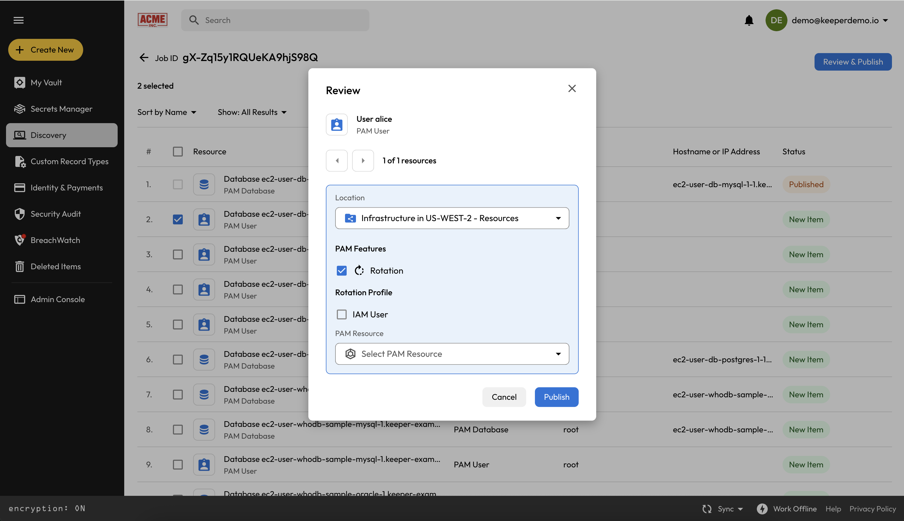904x521 pixels.
Task: Close the Review dialog with X
Action: tap(572, 88)
